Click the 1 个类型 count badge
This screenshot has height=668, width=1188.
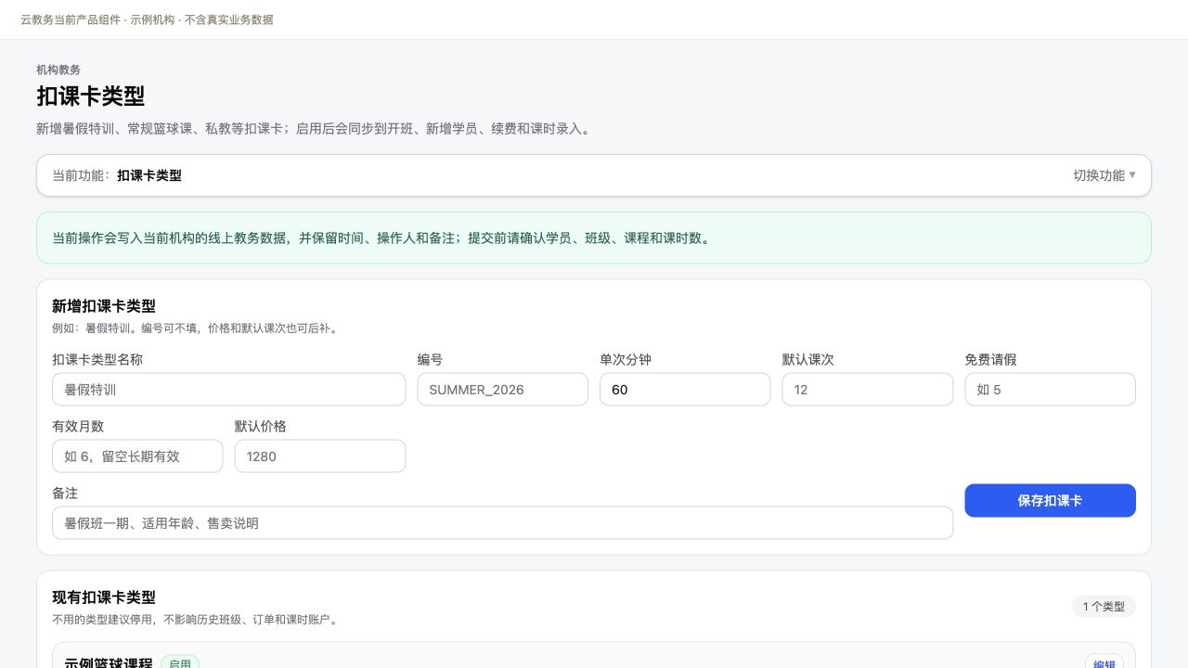tap(1104, 607)
